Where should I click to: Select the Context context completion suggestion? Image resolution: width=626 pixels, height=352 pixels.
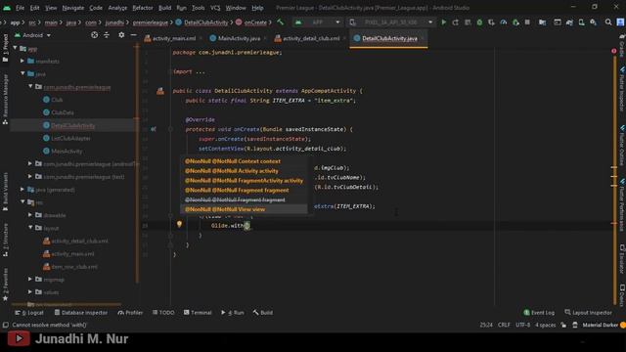pos(244,161)
